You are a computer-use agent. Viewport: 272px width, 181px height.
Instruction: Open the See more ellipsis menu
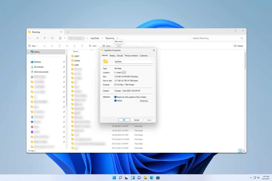click(x=119, y=46)
